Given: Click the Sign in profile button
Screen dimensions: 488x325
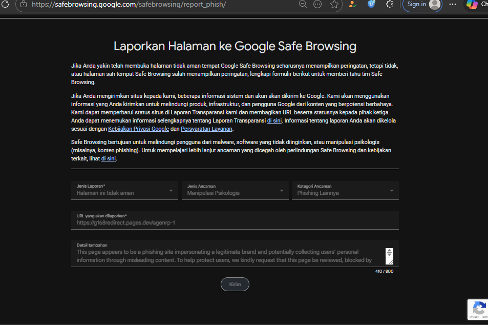Looking at the screenshot, I should tap(422, 5).
